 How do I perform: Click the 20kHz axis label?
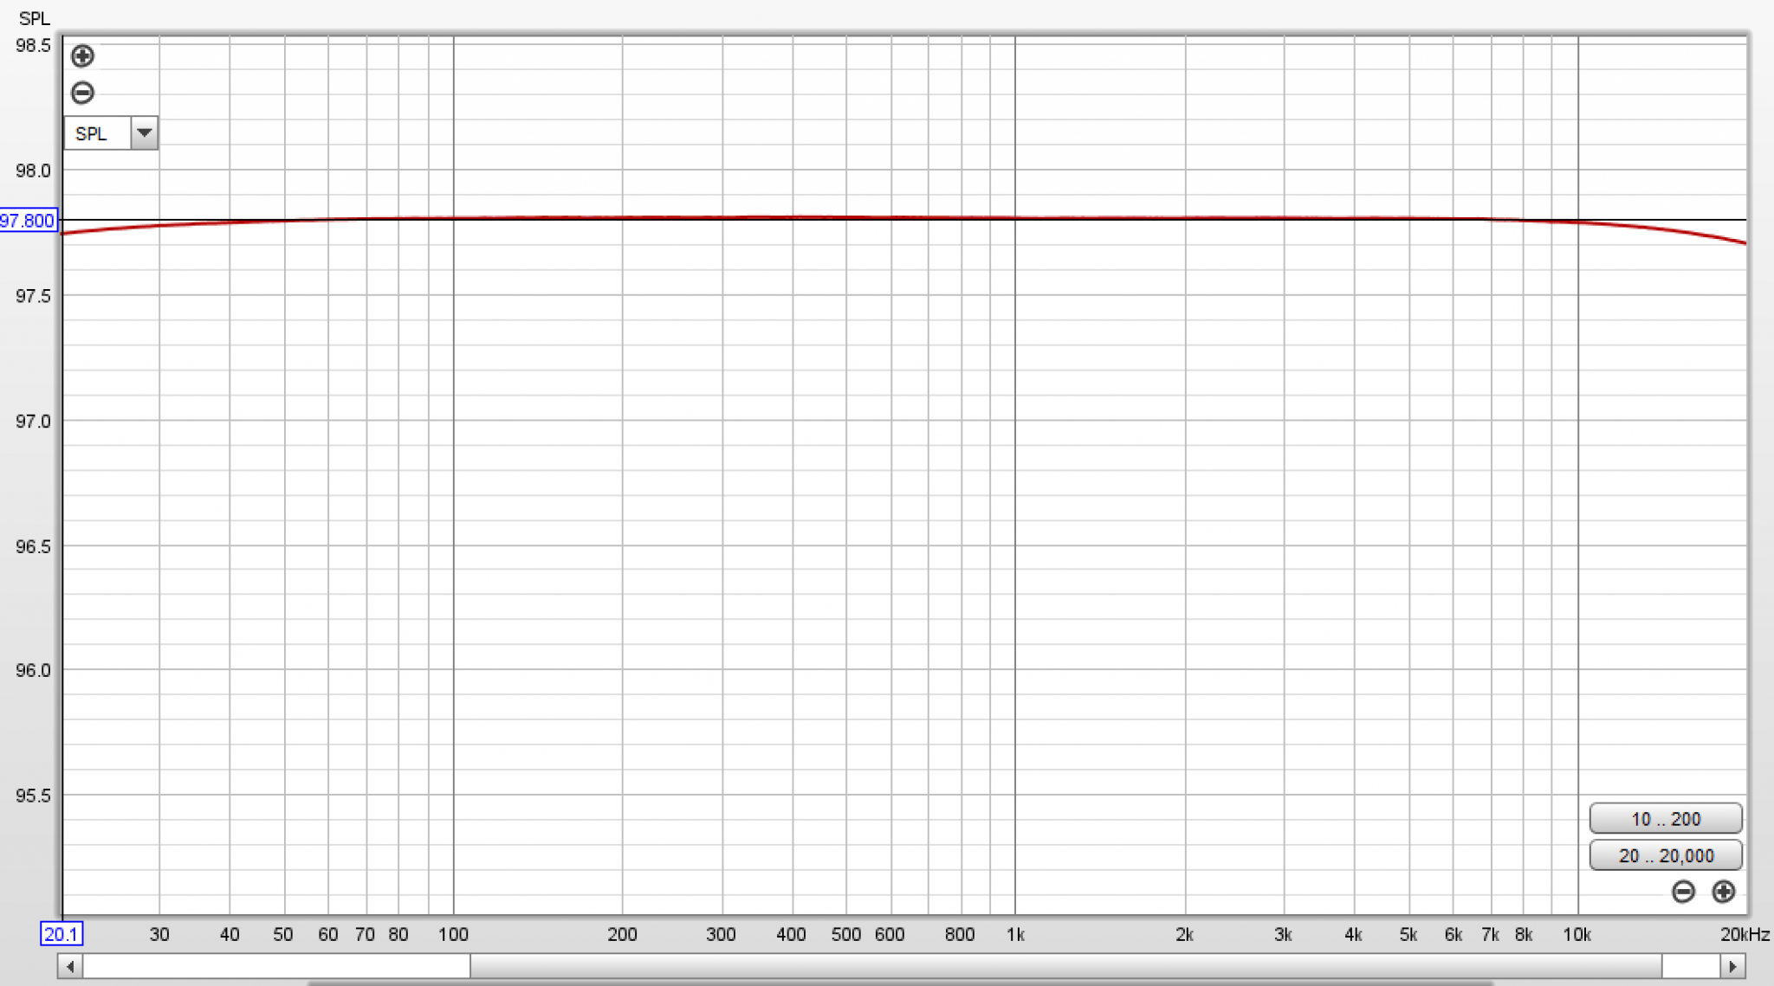pos(1745,935)
